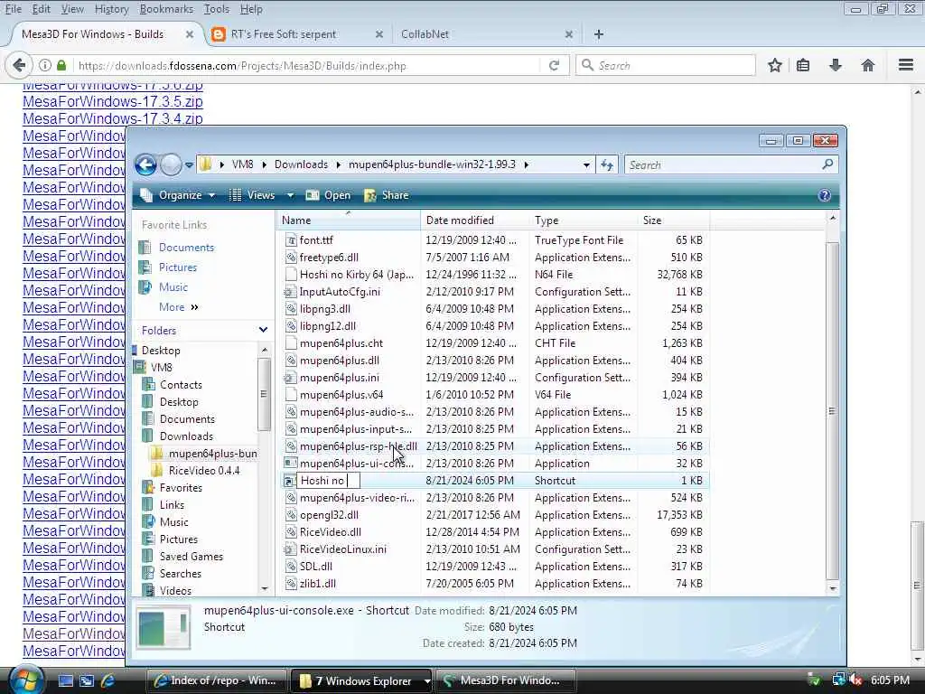Image resolution: width=925 pixels, height=694 pixels.
Task: Open Documents in Favorite Links
Action: [186, 248]
